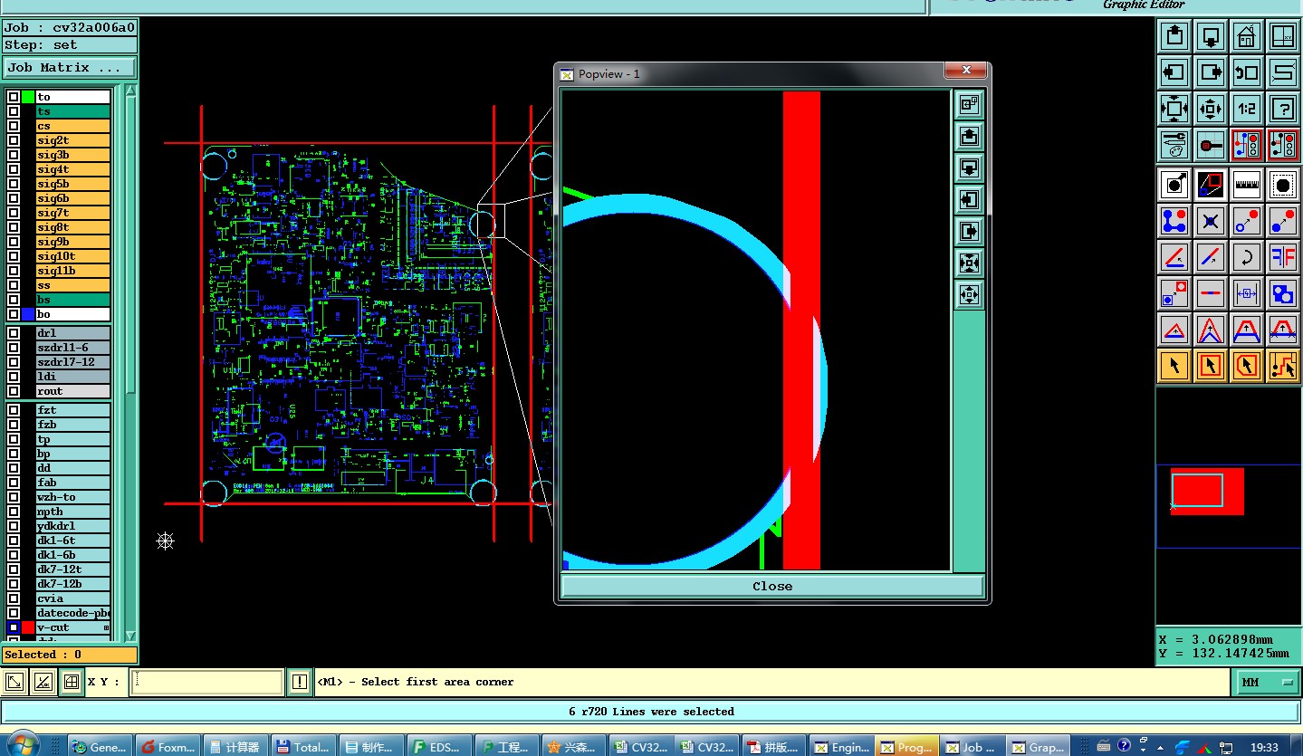Screen dimensions: 1303x756
Task: Open the Total... taskbar item
Action: point(303,747)
